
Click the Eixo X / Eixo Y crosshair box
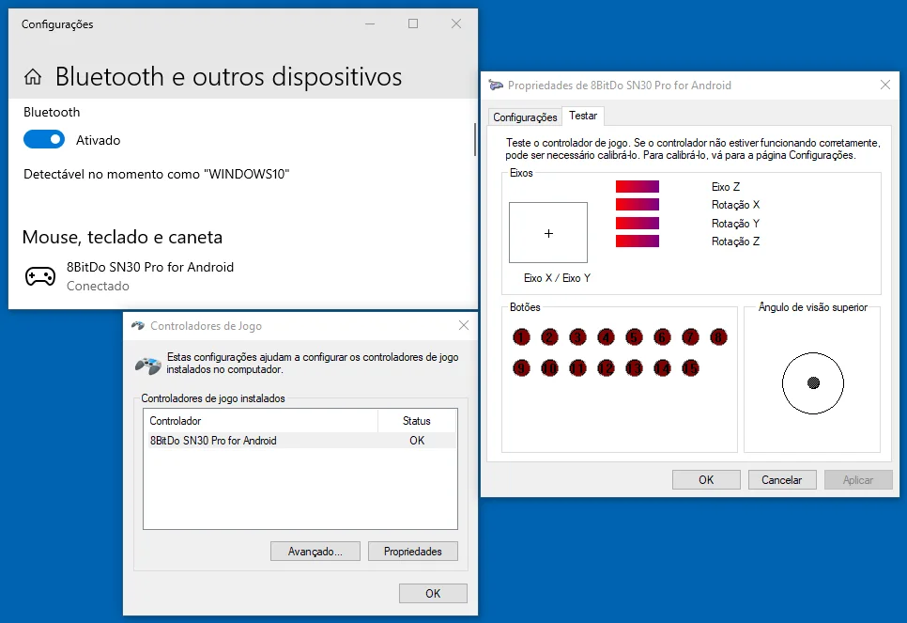[x=548, y=233]
